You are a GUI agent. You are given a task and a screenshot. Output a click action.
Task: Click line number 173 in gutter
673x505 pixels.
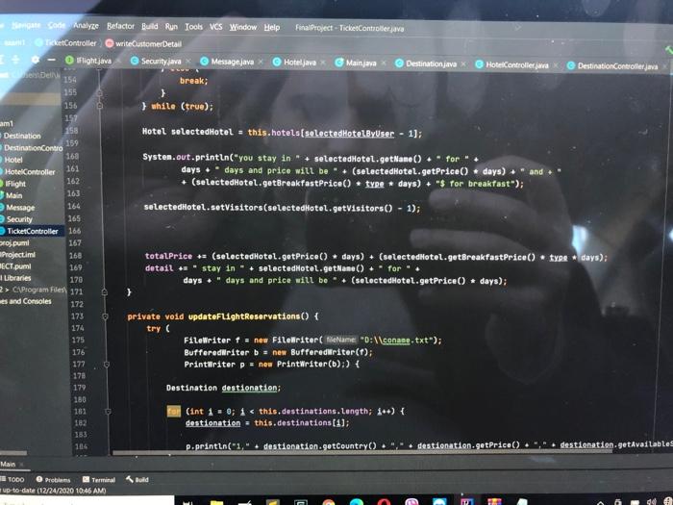point(77,316)
